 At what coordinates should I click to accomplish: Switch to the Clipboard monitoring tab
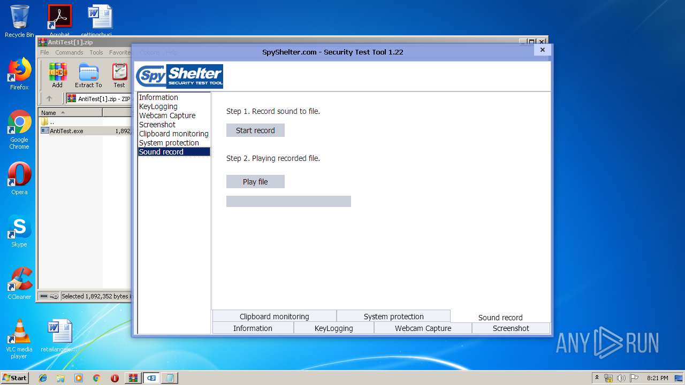pyautogui.click(x=275, y=317)
